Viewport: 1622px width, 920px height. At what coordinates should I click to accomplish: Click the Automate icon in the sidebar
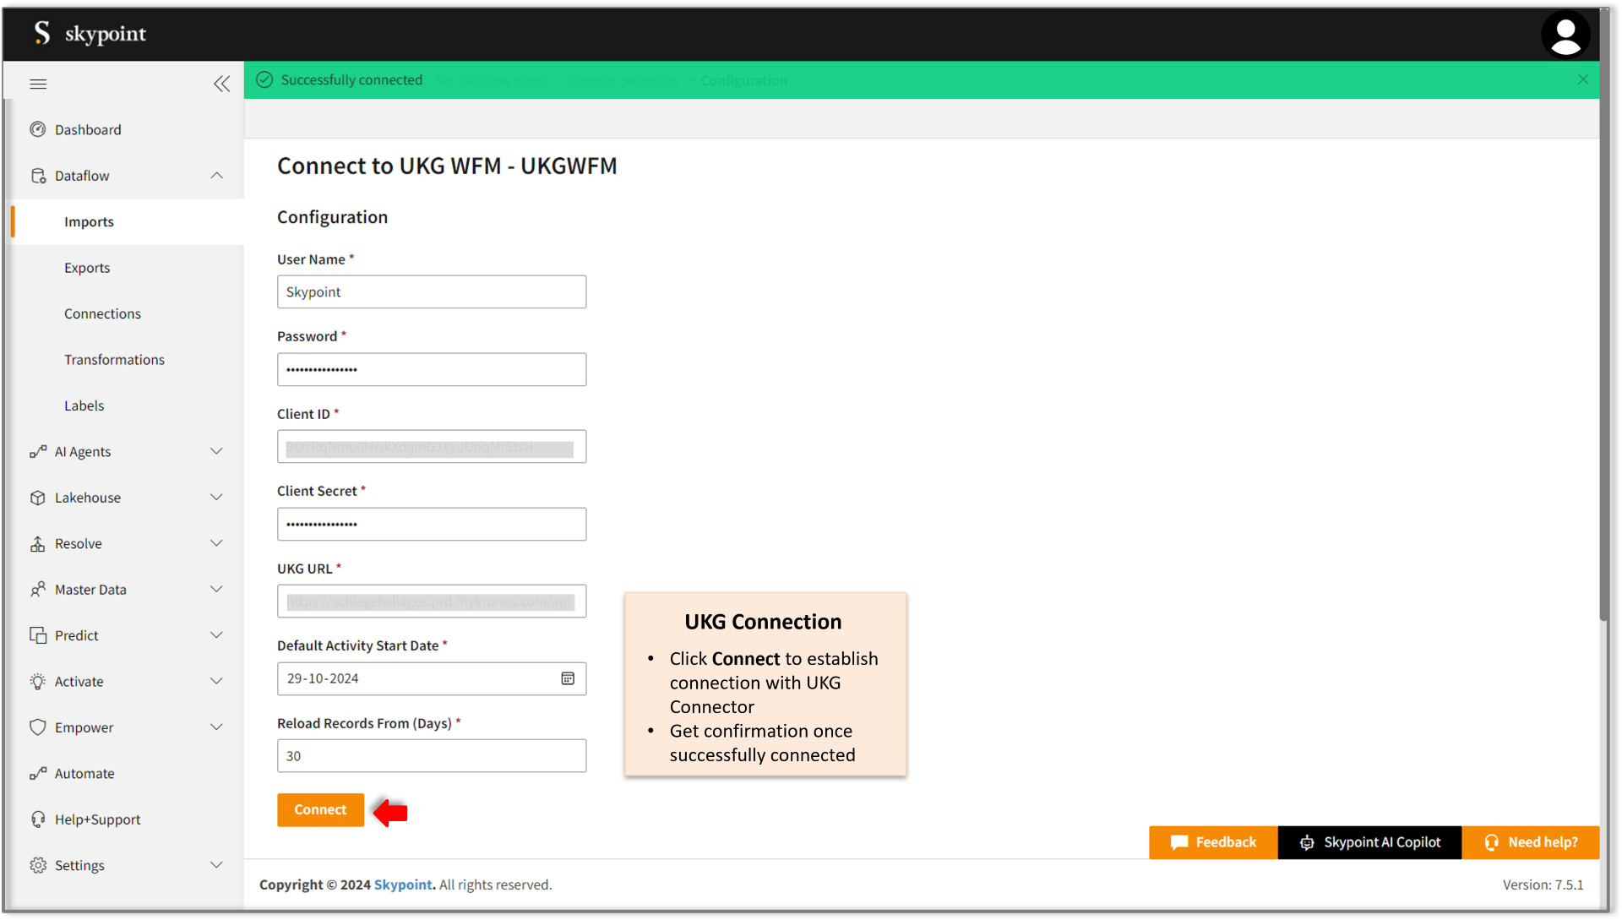(38, 773)
